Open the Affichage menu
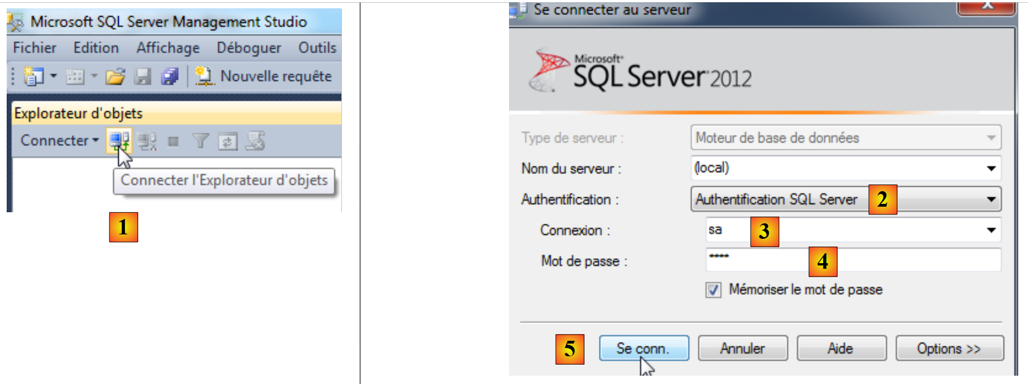This screenshot has width=1028, height=384. pos(168,48)
